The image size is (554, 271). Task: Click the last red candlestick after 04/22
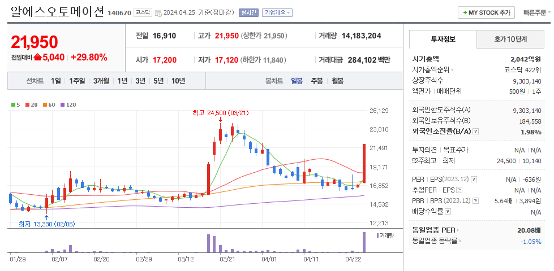tap(364, 163)
